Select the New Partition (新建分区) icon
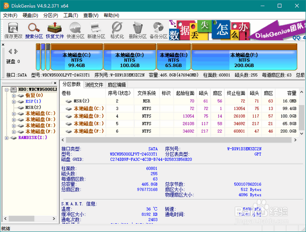The height and width of the screenshot is (232, 306). click(x=96, y=30)
